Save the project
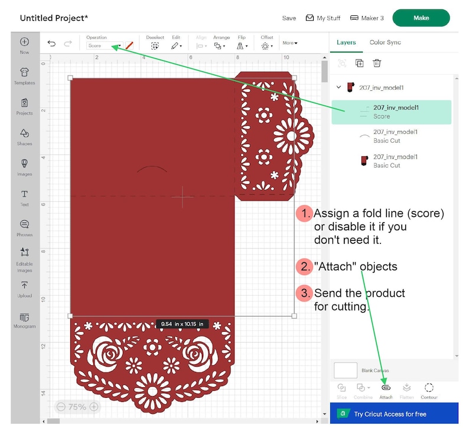Image resolution: width=469 pixels, height=435 pixels. pyautogui.click(x=289, y=18)
